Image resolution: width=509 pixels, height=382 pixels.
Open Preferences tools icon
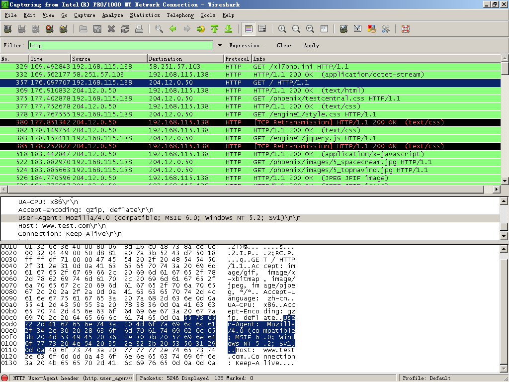coord(386,29)
